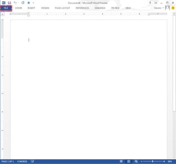
Task: Click the first-line indent marker on ruler
Action: point(28,13)
